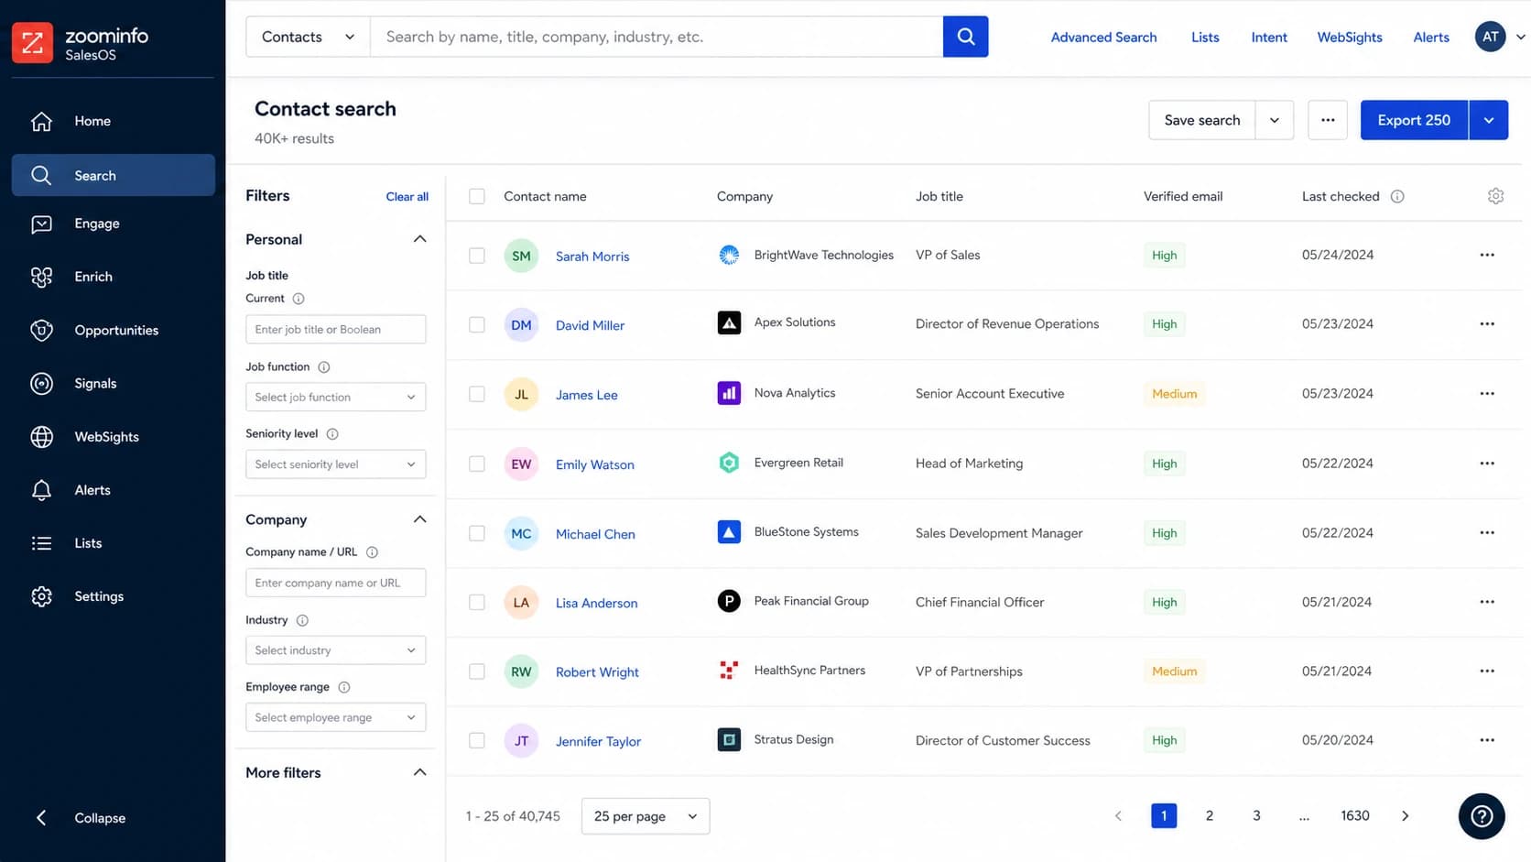Viewport: 1531px width, 862px height.
Task: Click the AT user avatar
Action: point(1490,37)
